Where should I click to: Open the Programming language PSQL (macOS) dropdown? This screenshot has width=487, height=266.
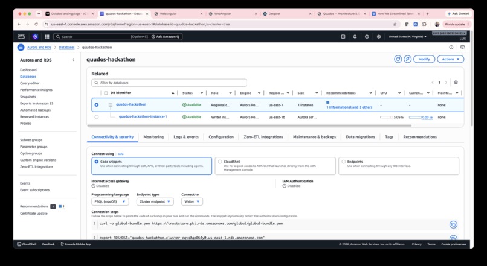tap(110, 201)
